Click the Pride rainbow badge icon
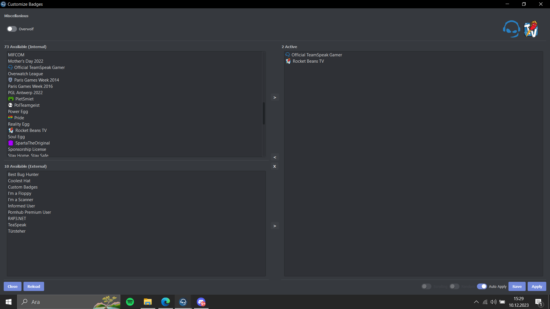This screenshot has width=550, height=309. [10, 118]
